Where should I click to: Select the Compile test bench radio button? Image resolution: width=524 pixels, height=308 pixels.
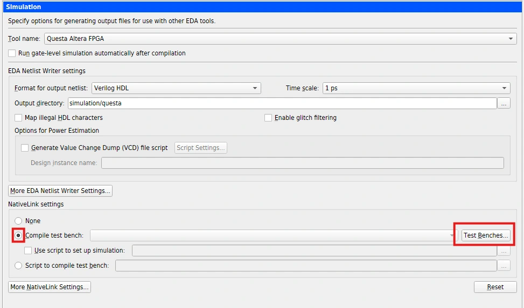pos(19,235)
